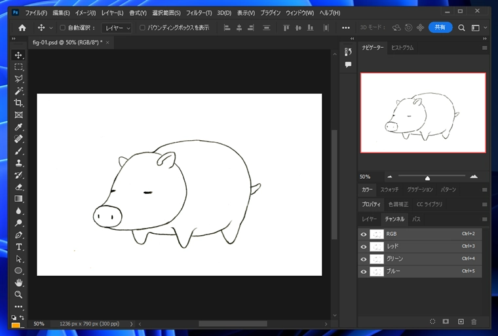Select the Brush tool
The width and height of the screenshot is (498, 336).
18,151
